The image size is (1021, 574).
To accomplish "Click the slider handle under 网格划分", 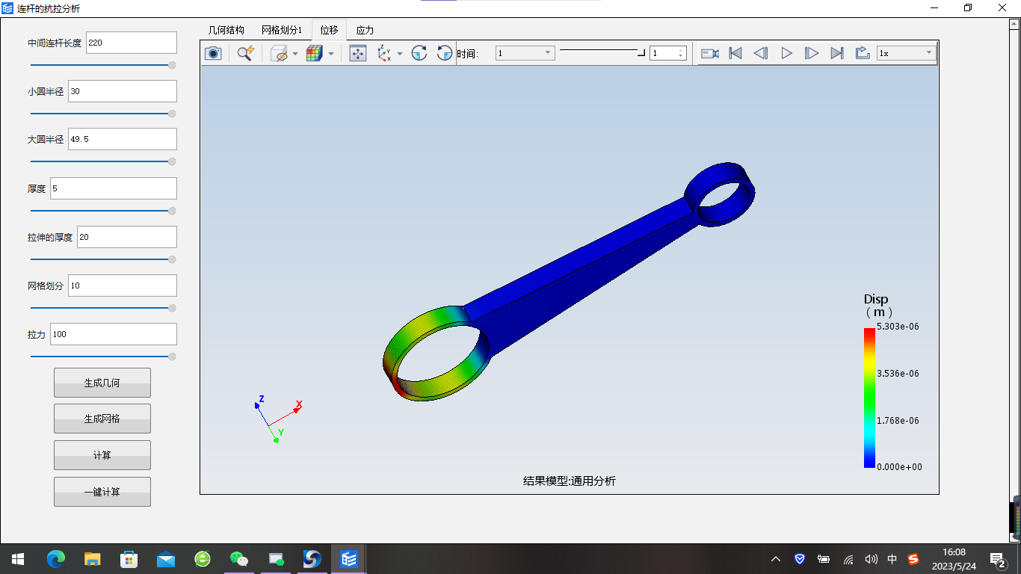I will pos(172,307).
